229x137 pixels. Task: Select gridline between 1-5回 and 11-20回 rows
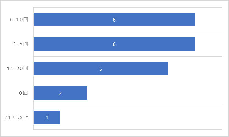128,56
